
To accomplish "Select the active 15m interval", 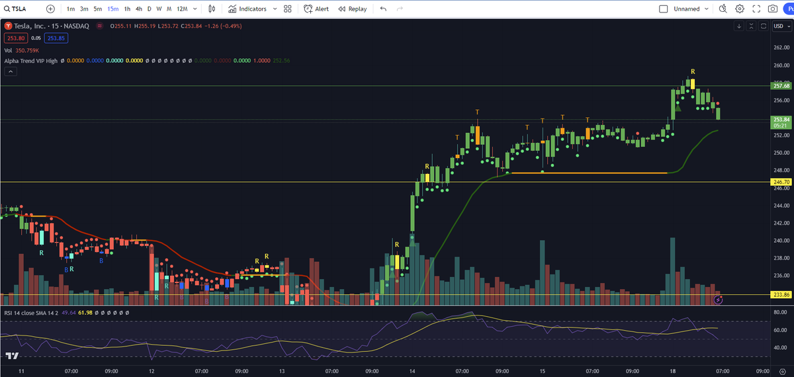I will pyautogui.click(x=112, y=9).
